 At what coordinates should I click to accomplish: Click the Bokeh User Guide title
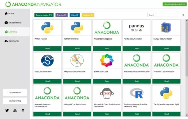(x=101, y=72)
